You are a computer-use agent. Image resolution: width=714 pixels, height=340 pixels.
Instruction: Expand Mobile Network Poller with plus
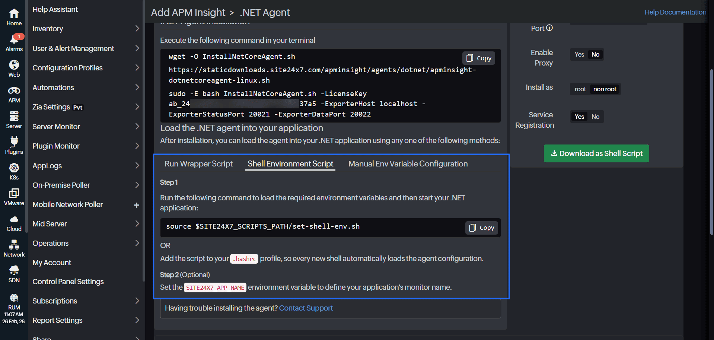click(x=137, y=205)
